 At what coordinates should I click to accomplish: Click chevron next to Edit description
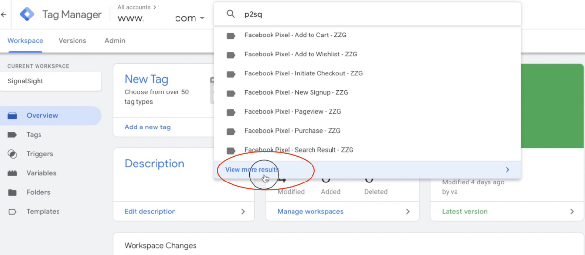[x=243, y=212]
